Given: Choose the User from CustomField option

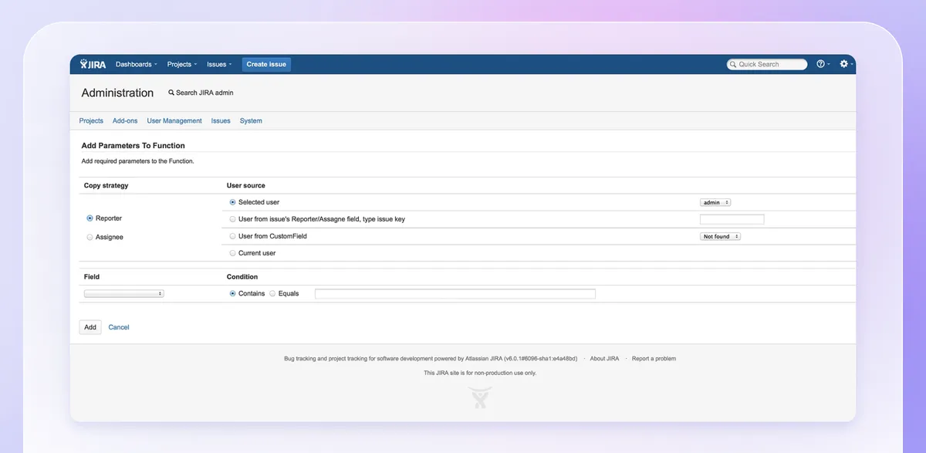Looking at the screenshot, I should [233, 236].
